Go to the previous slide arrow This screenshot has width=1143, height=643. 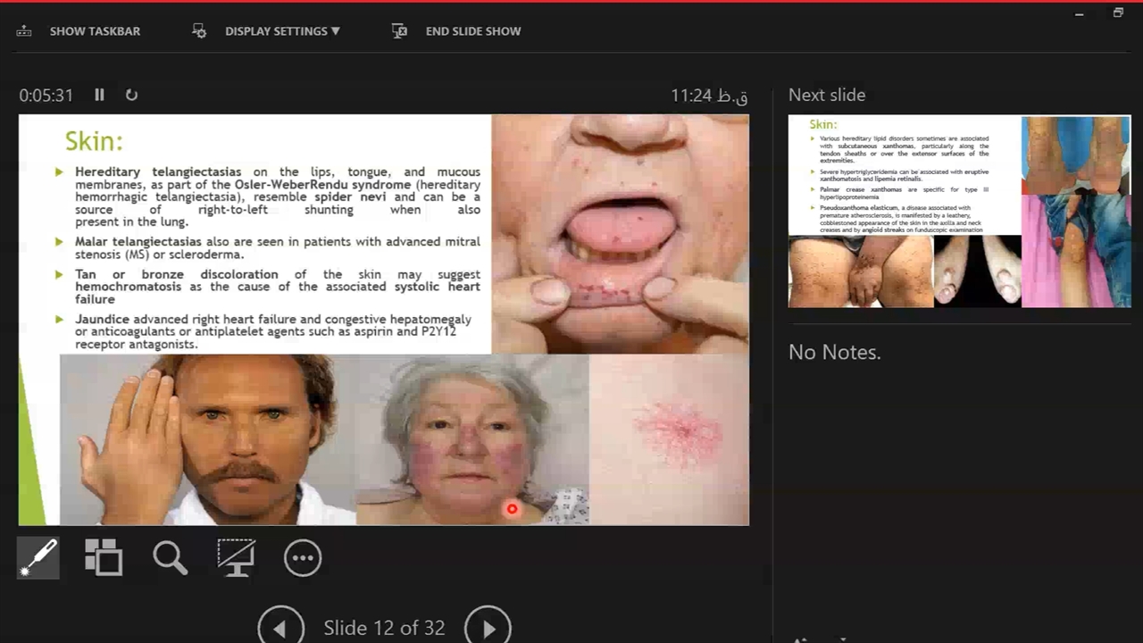pyautogui.click(x=280, y=628)
